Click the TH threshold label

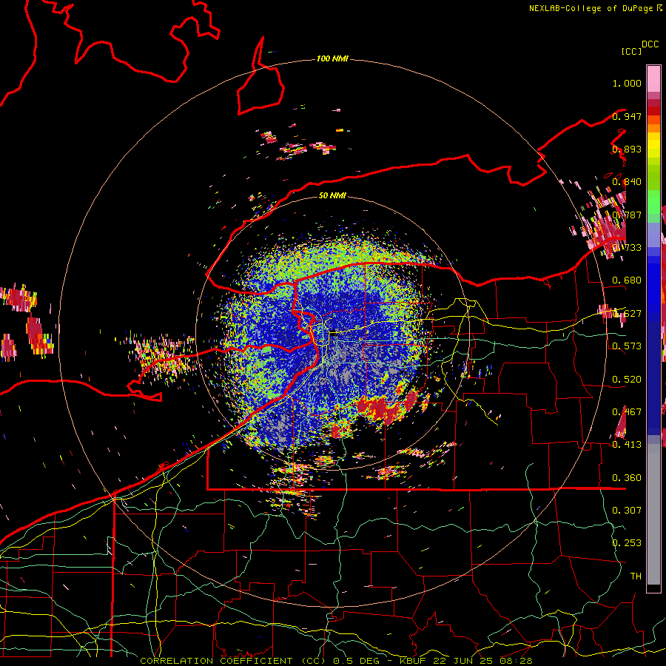[x=636, y=576]
